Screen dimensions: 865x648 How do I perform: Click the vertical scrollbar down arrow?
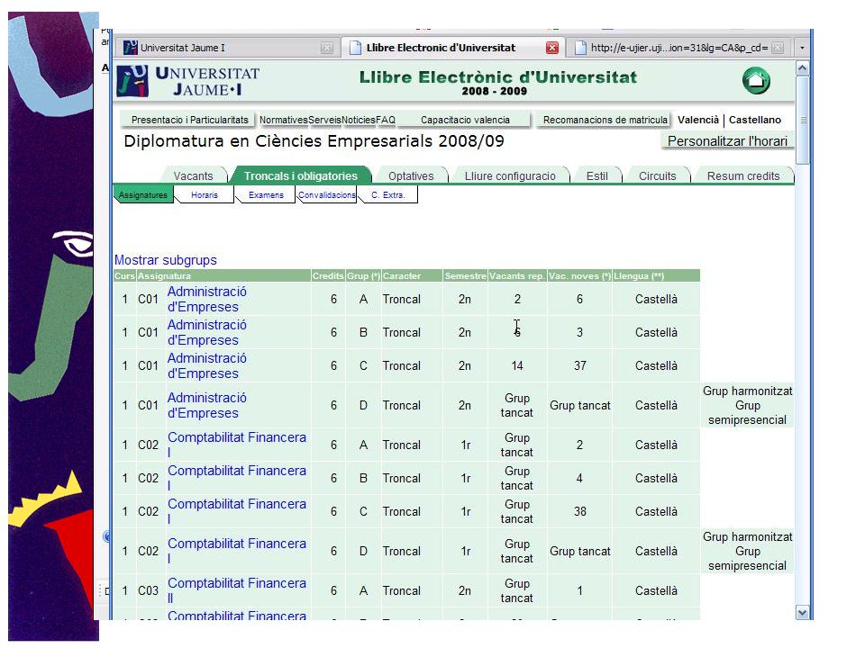[x=802, y=613]
